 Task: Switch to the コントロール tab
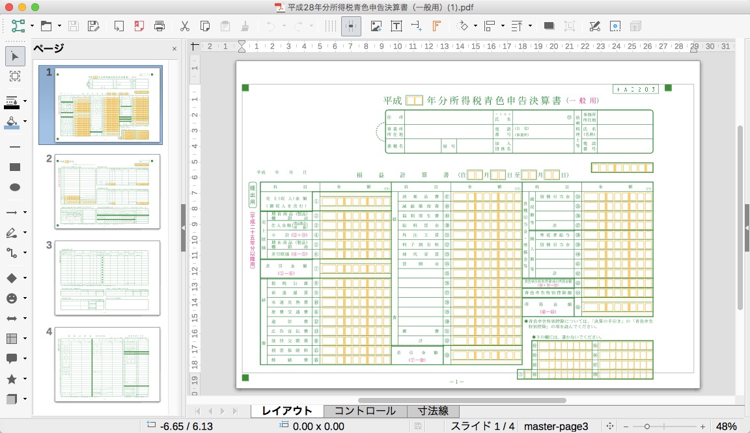[x=365, y=411]
